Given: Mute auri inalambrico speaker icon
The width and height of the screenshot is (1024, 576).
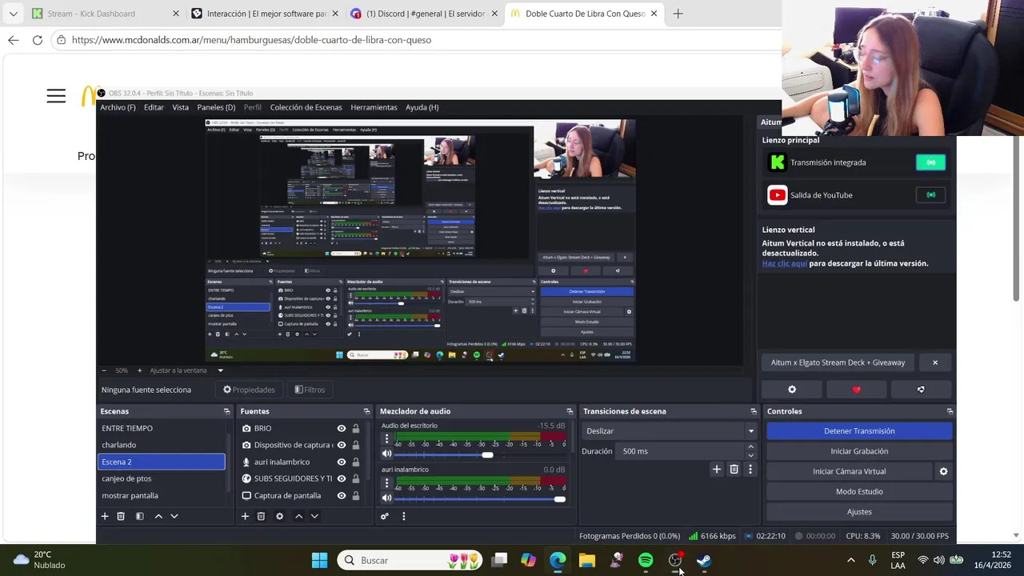Looking at the screenshot, I should (386, 498).
